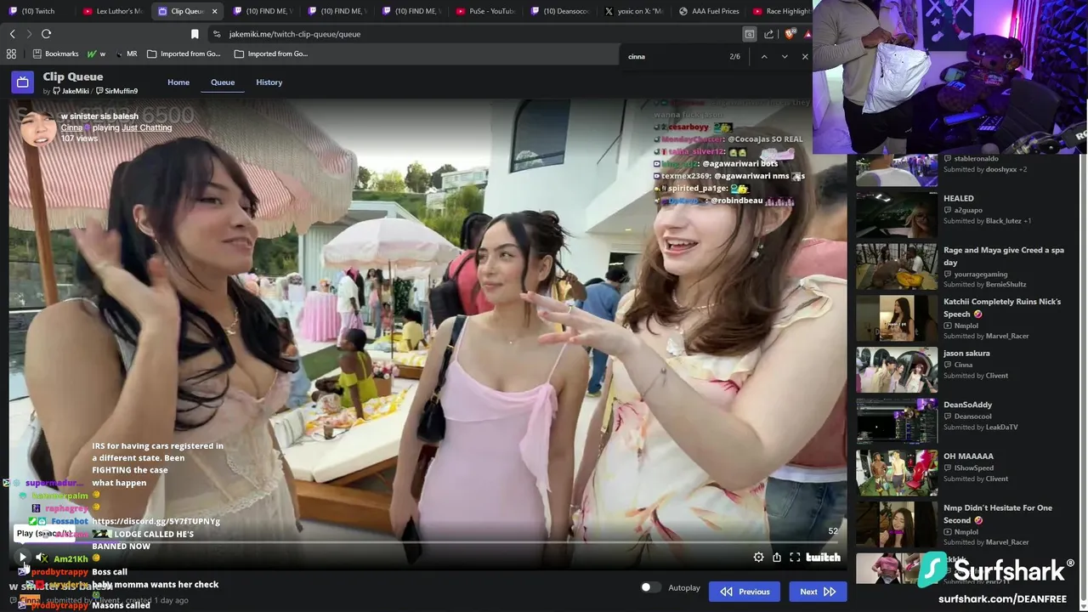Select the jason sakura clip thumbnail
1088x612 pixels.
pyautogui.click(x=896, y=370)
